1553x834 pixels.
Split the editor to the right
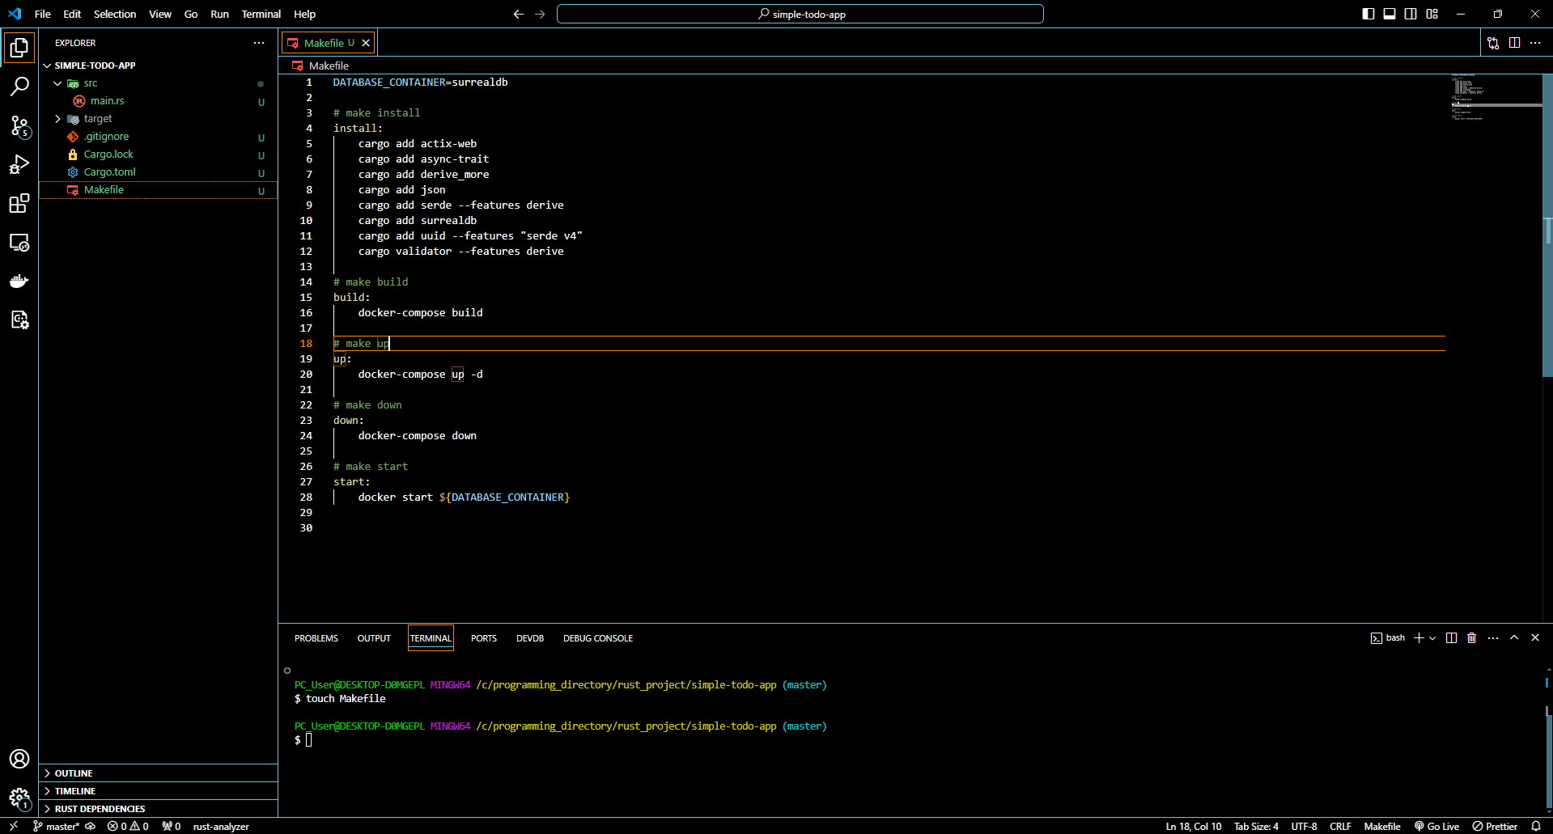(x=1514, y=43)
